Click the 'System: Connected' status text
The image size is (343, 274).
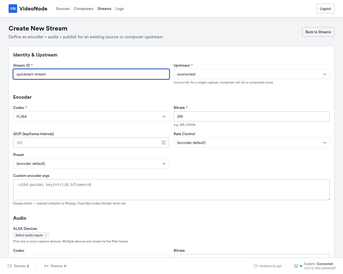coord(318,264)
